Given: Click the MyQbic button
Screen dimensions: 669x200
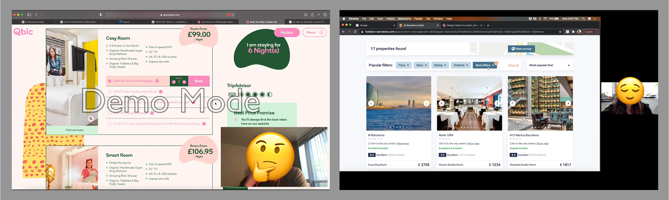Looking at the screenshot, I should (x=287, y=32).
